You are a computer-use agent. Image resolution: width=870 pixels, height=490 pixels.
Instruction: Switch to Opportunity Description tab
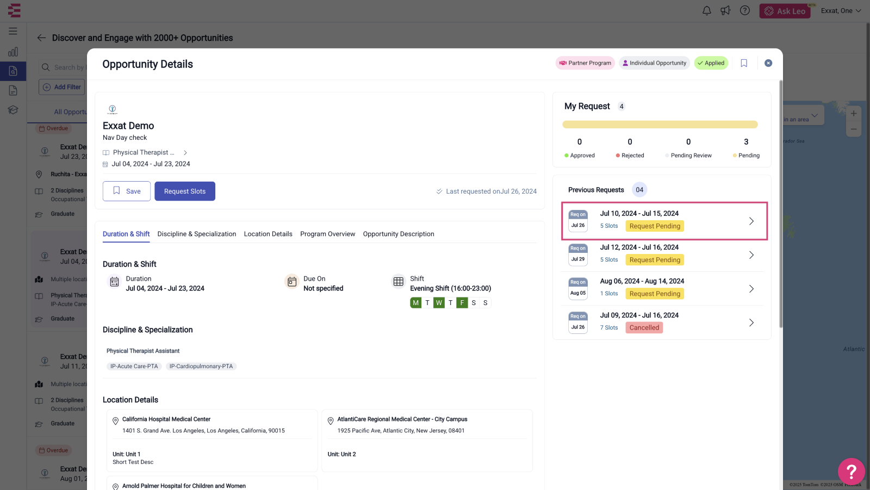click(x=399, y=234)
